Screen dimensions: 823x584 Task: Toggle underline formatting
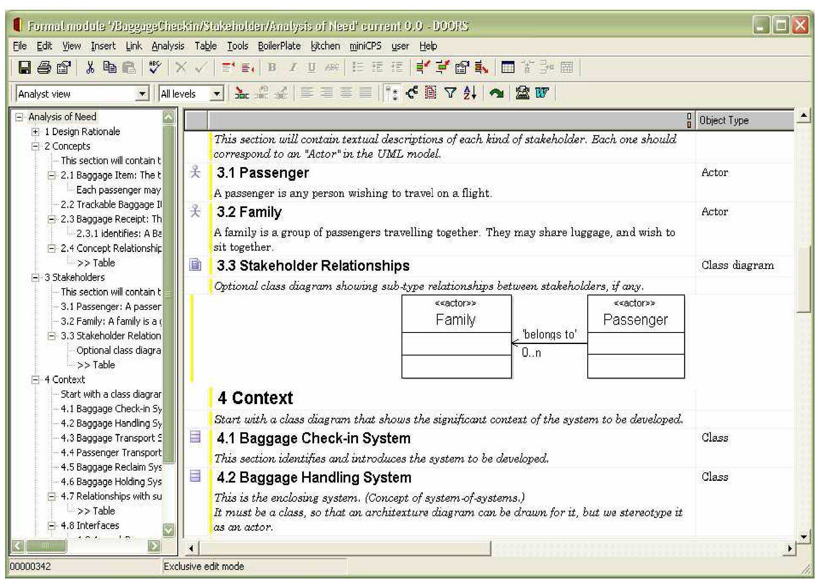pos(312,67)
